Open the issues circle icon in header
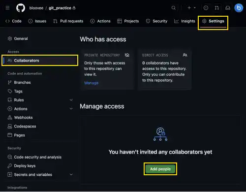Image resolution: width=246 pixels, height=192 pixels. click(x=206, y=8)
